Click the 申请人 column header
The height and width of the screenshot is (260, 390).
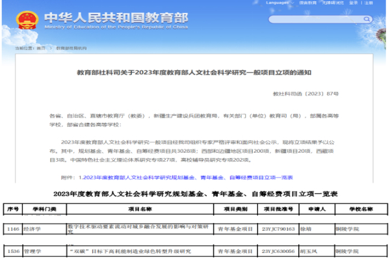(317, 209)
